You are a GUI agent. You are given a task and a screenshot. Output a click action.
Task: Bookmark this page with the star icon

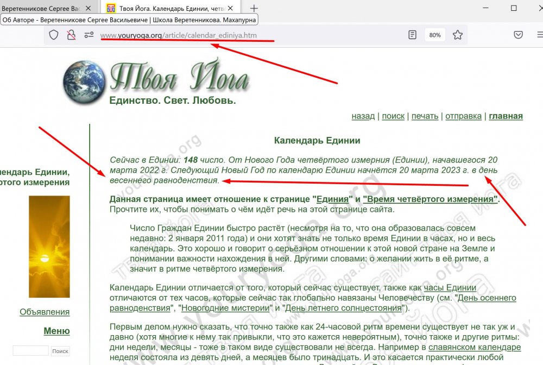[x=457, y=35]
